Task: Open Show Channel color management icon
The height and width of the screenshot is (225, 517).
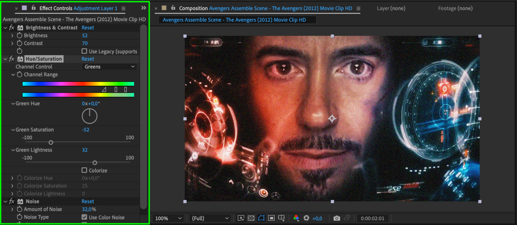Action: coord(296,218)
